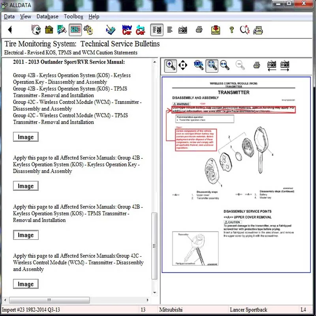Viewport: 316px width, 316px height.
Task: Open the A-Z magnifier search icon
Action: coord(245,30)
